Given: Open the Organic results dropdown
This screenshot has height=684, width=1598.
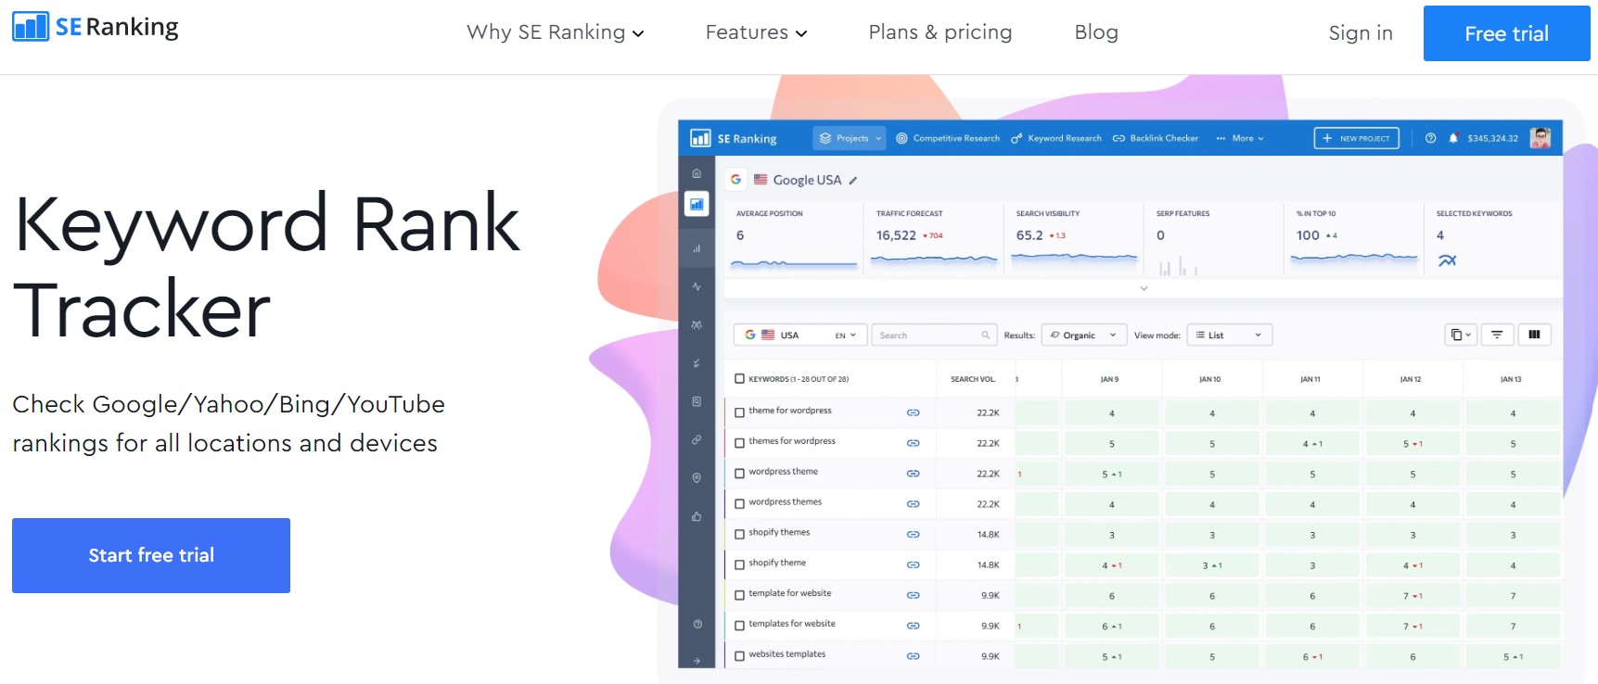Looking at the screenshot, I should tap(1084, 335).
